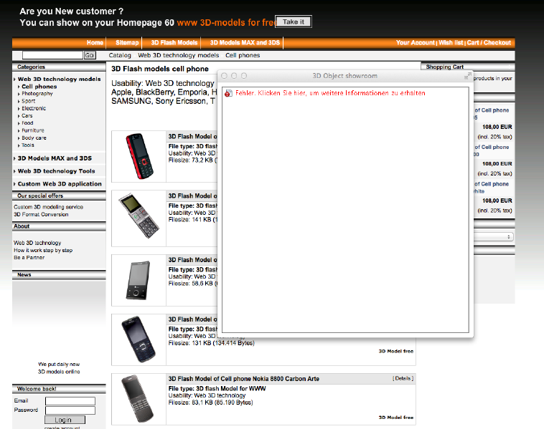Click the Login button

[65, 420]
